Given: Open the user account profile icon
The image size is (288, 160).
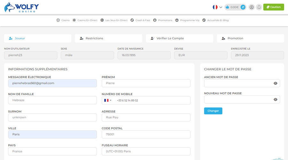Looking at the screenshot, I should (x=252, y=7).
